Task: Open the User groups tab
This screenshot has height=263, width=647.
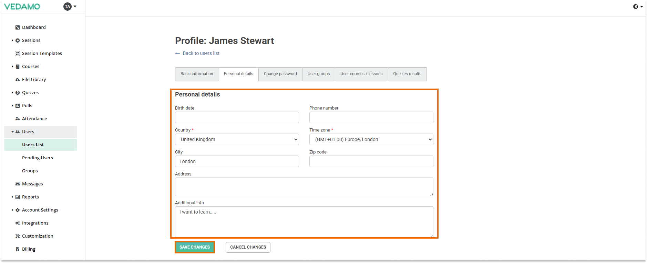Action: pos(319,74)
